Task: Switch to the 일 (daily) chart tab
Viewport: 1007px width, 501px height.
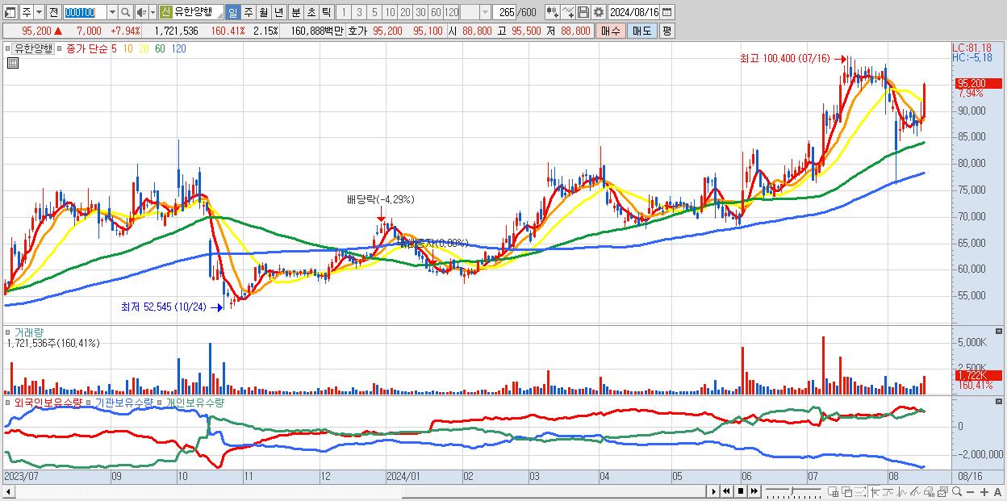Action: [232, 12]
